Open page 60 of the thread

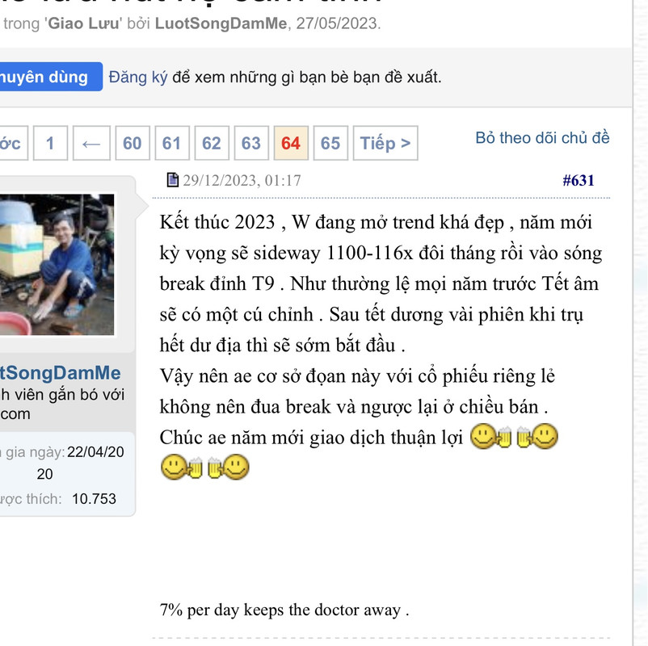(x=133, y=143)
